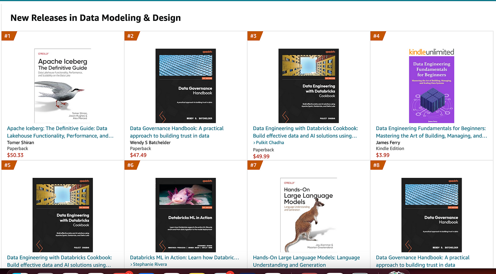Click Paperback format under Tomer Shiran

[18, 149]
